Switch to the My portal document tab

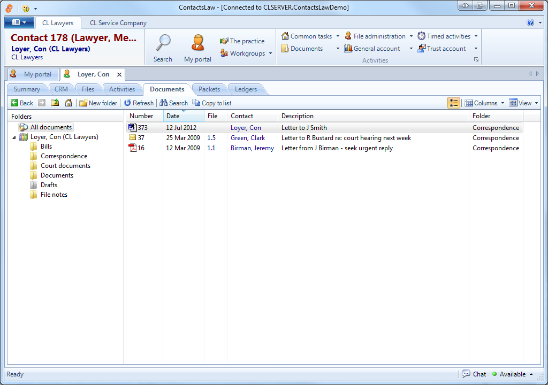(33, 74)
